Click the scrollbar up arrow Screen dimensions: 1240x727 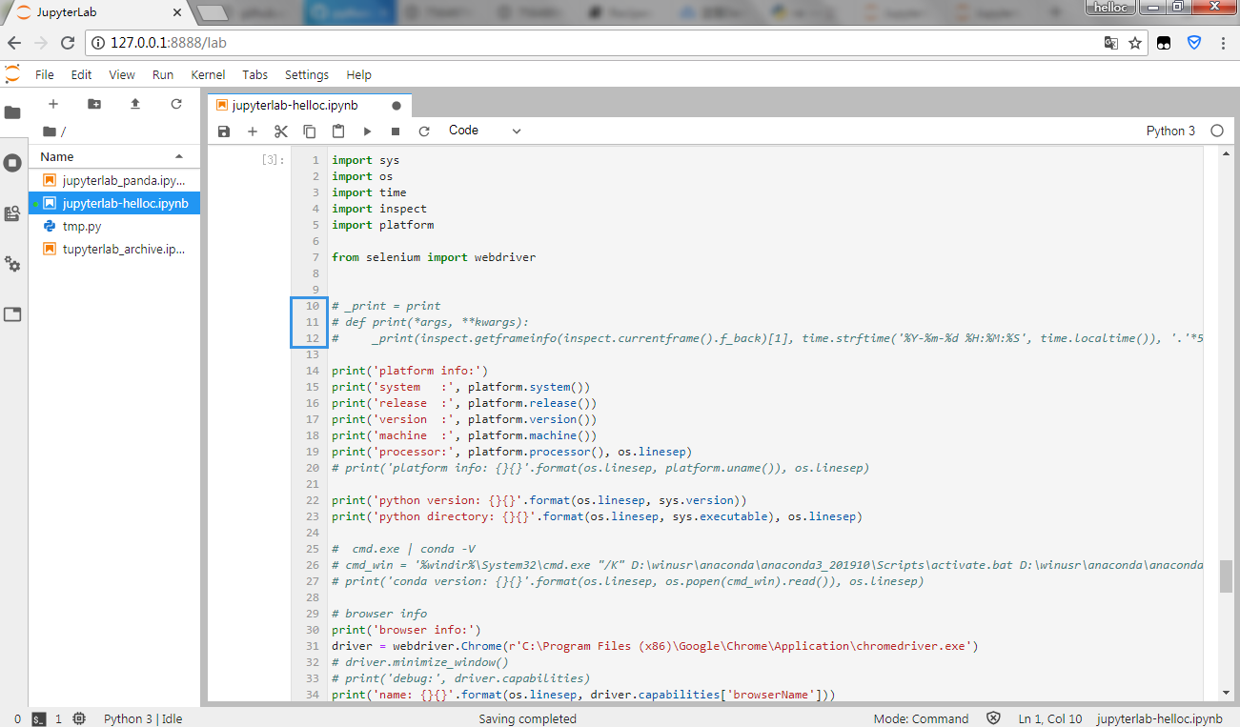[x=1226, y=154]
